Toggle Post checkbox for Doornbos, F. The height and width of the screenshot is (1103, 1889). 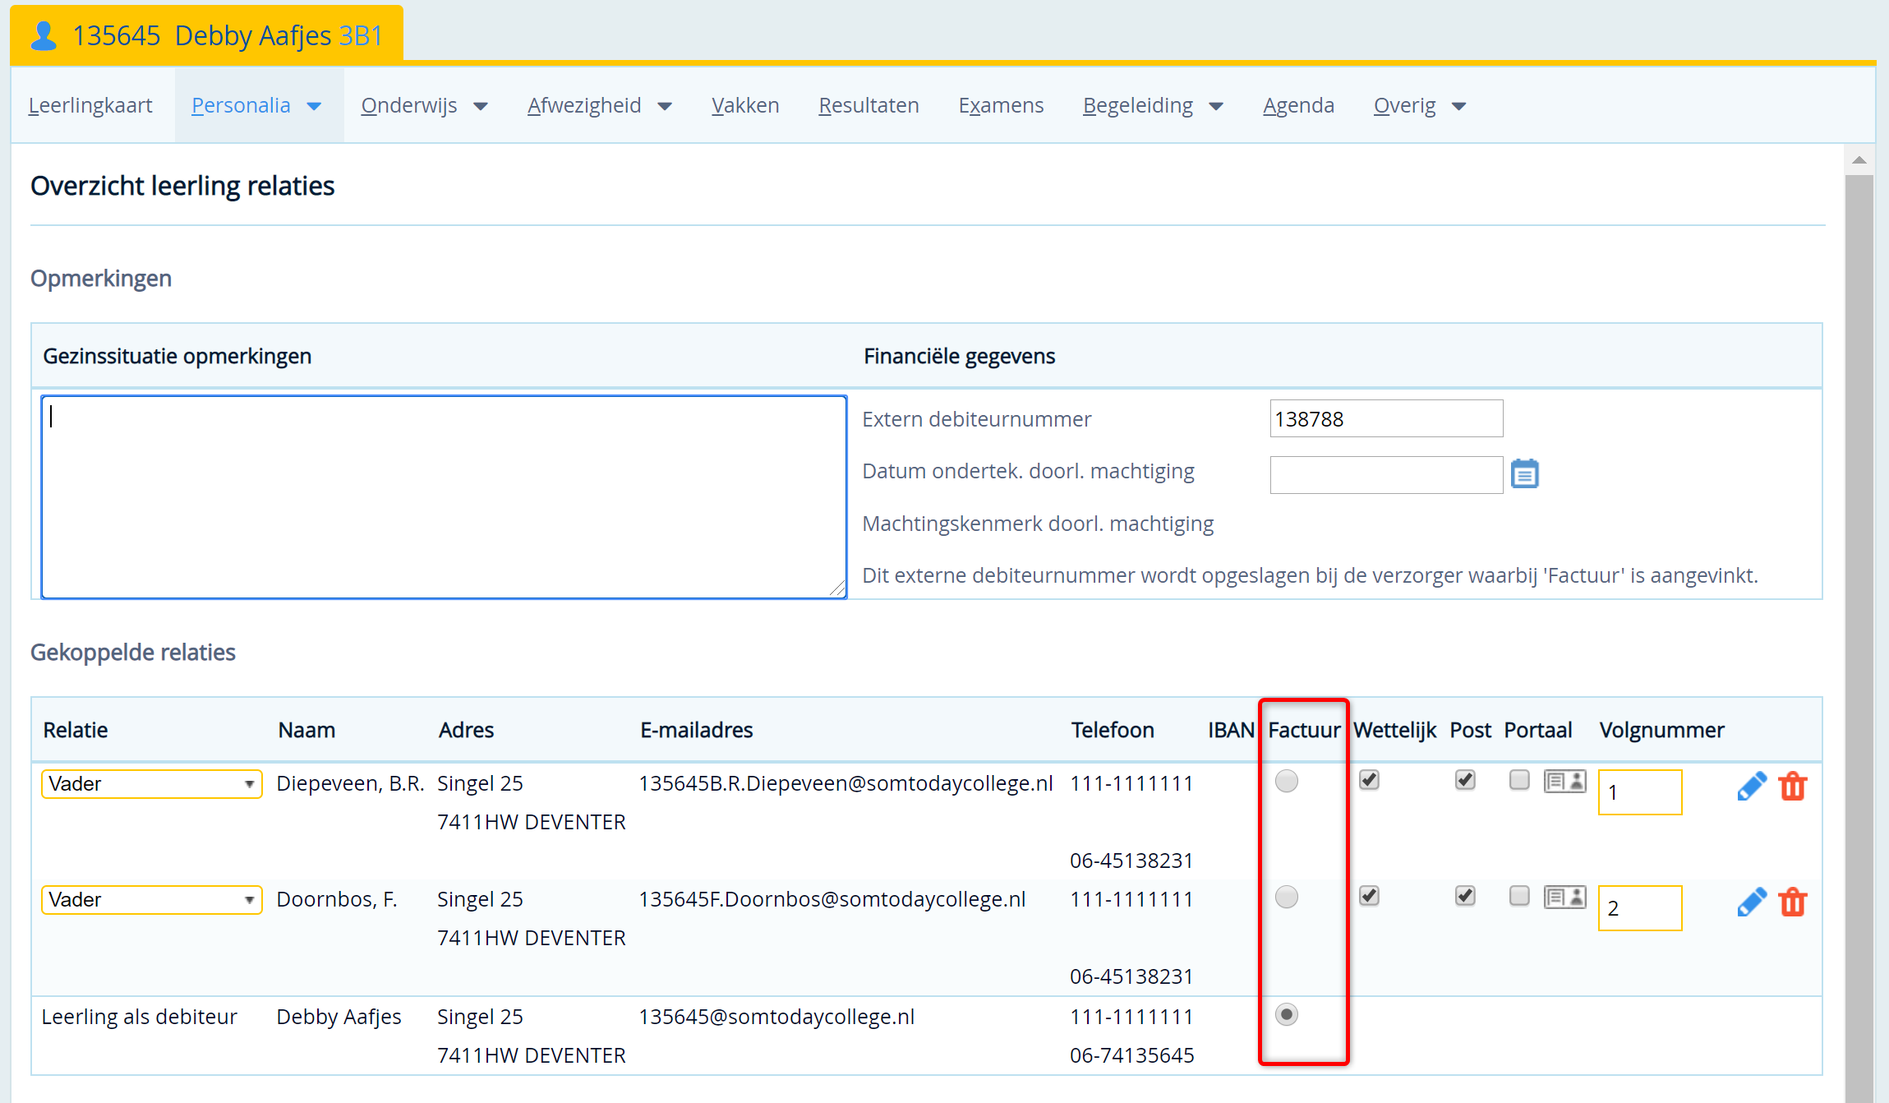[x=1465, y=896]
